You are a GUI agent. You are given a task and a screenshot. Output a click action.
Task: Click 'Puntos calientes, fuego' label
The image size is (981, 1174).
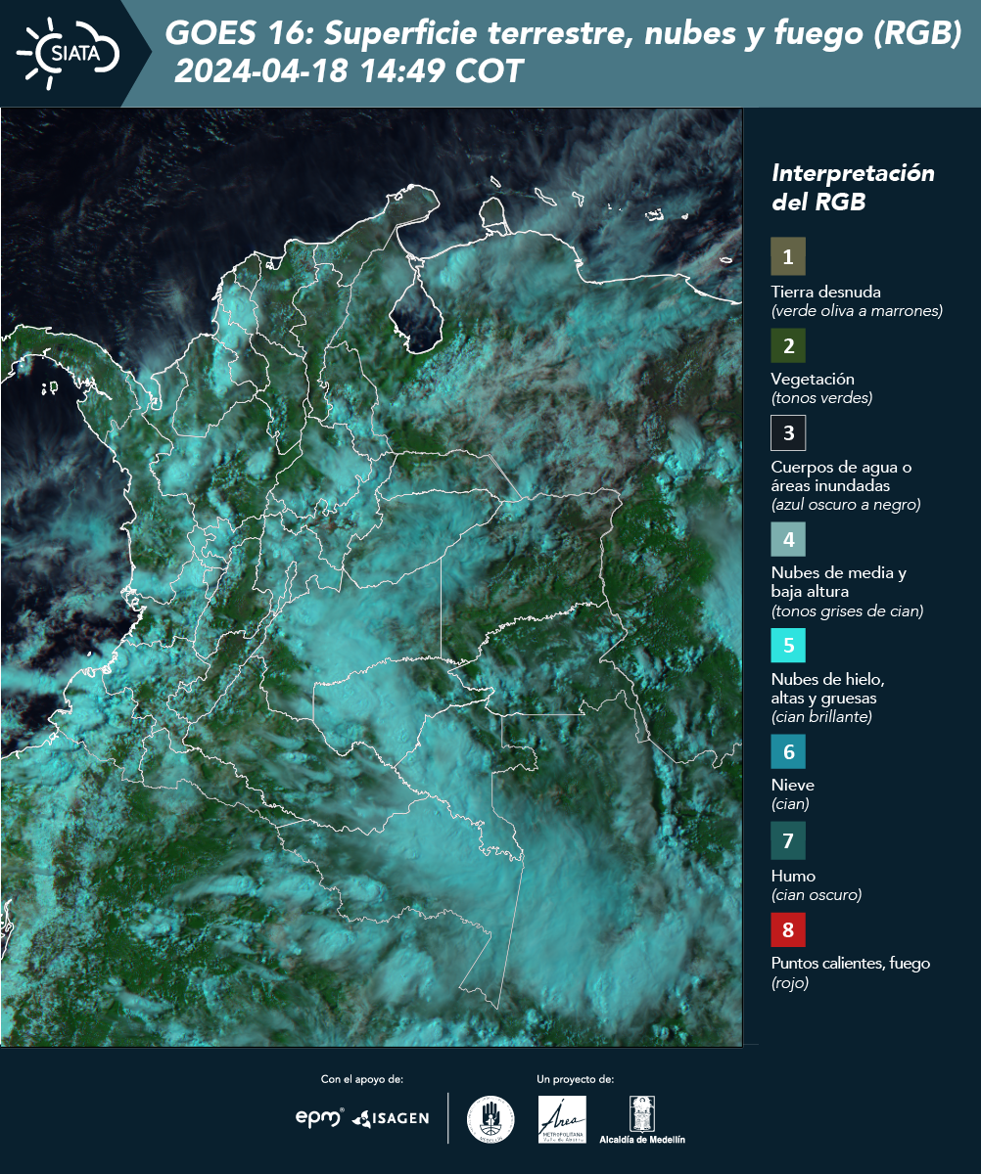[x=851, y=964]
